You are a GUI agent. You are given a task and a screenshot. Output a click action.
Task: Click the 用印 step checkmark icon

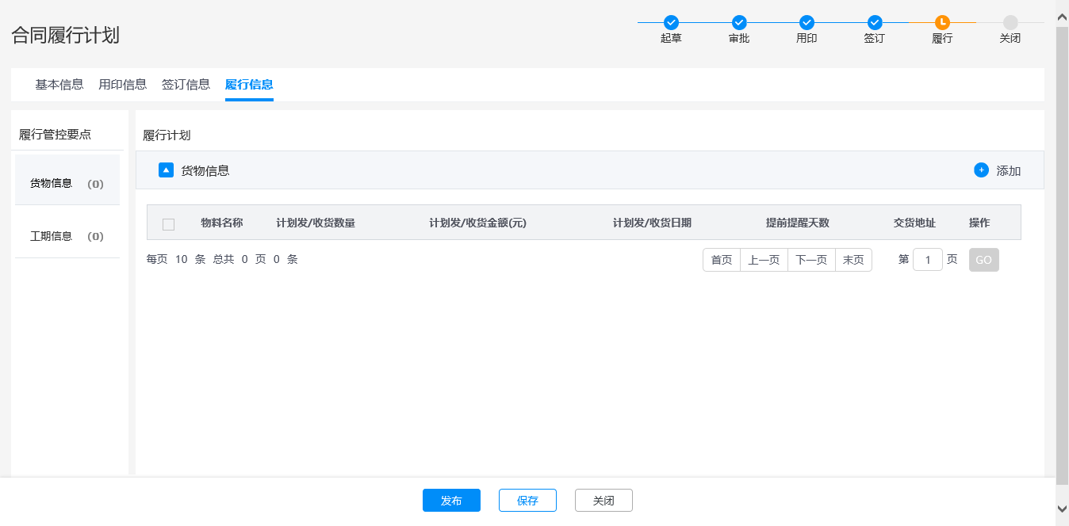[x=807, y=22]
